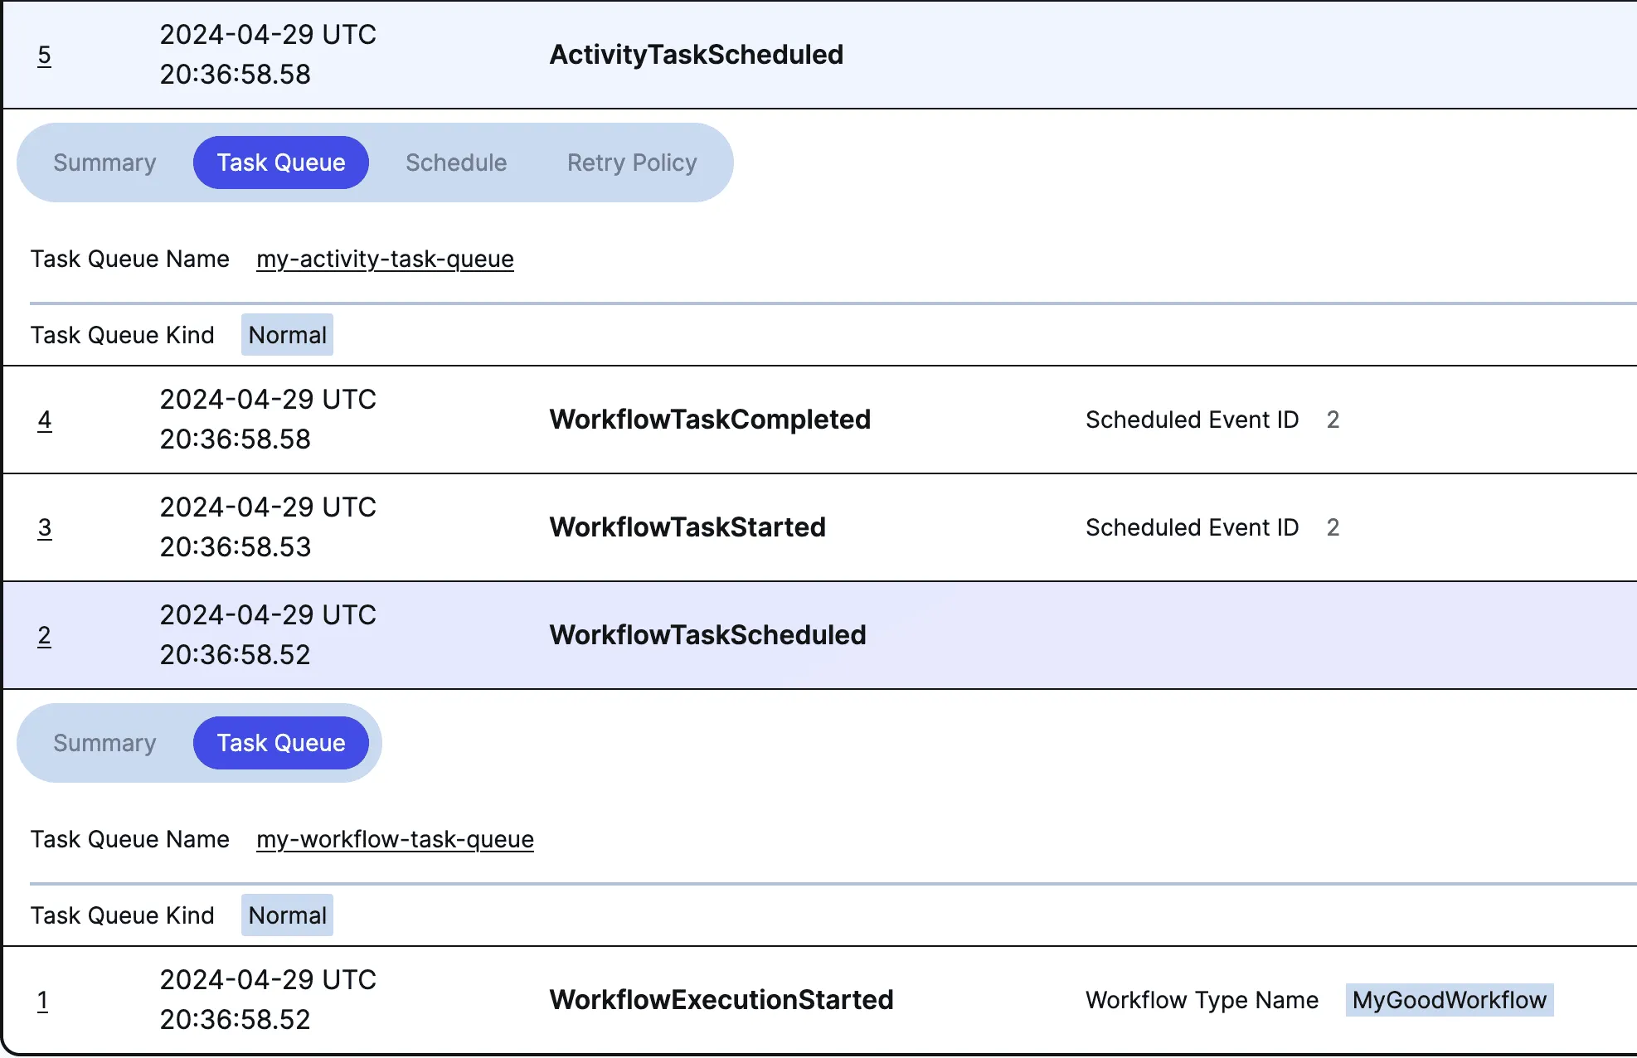Screen dimensions: 1637x1058
Task: Collapse the WorkflowTaskScheduled event row
Action: (707, 635)
